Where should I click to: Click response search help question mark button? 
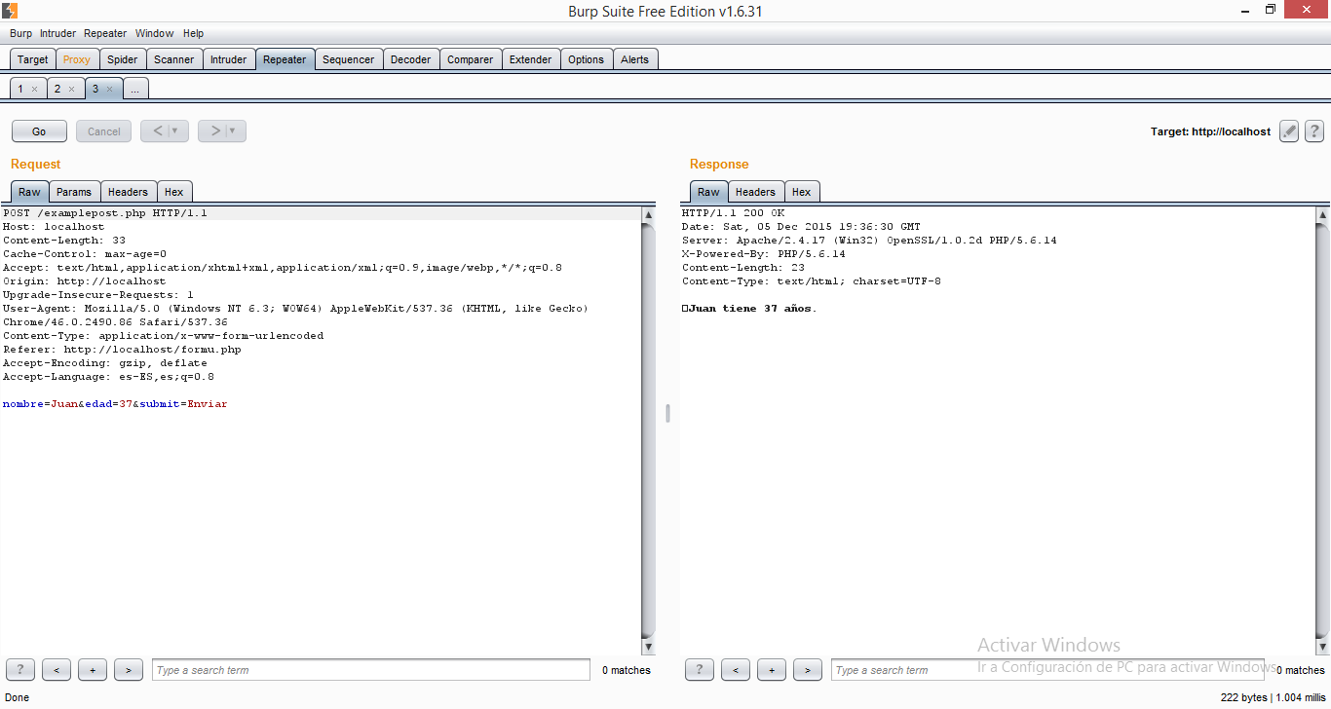[700, 670]
